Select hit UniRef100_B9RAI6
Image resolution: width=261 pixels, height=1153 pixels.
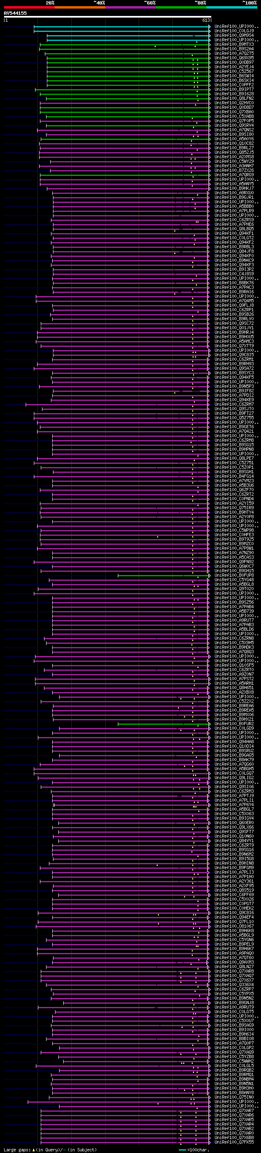234,292
